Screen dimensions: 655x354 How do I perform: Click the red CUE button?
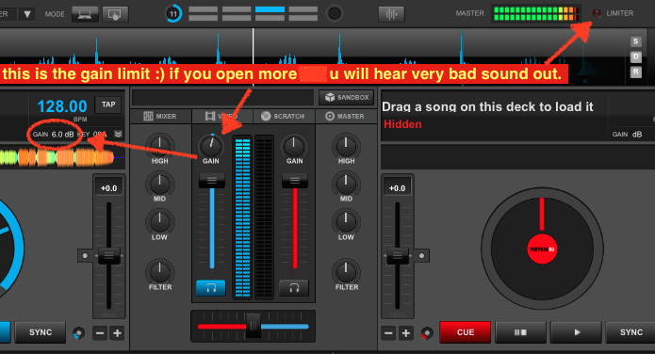point(466,332)
